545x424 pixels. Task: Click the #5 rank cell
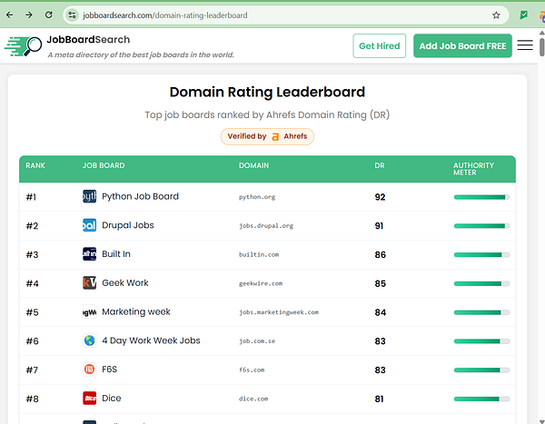pyautogui.click(x=32, y=312)
